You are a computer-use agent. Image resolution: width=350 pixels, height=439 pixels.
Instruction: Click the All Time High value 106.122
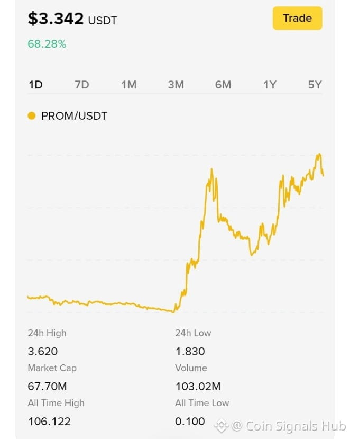(x=50, y=422)
